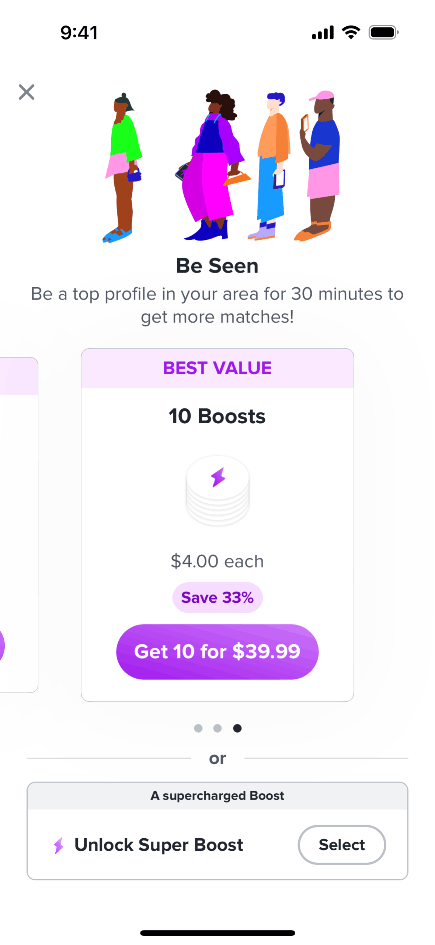Tap the cellular signal bars icon

(323, 32)
